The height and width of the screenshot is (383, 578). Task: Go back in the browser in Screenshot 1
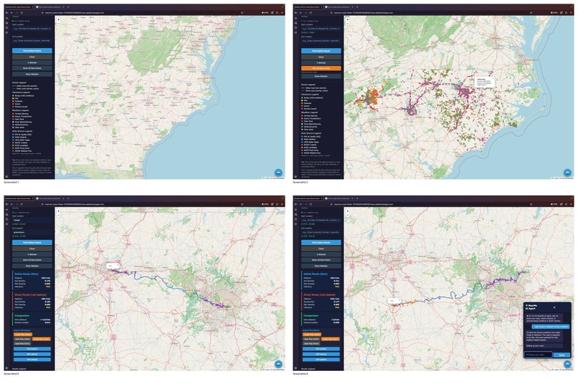[x=11, y=12]
